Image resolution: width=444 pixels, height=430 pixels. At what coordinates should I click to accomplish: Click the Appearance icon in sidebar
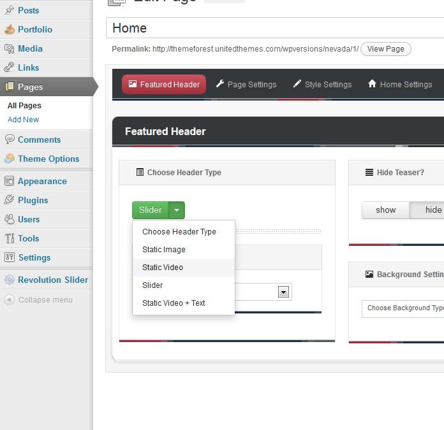tap(9, 181)
